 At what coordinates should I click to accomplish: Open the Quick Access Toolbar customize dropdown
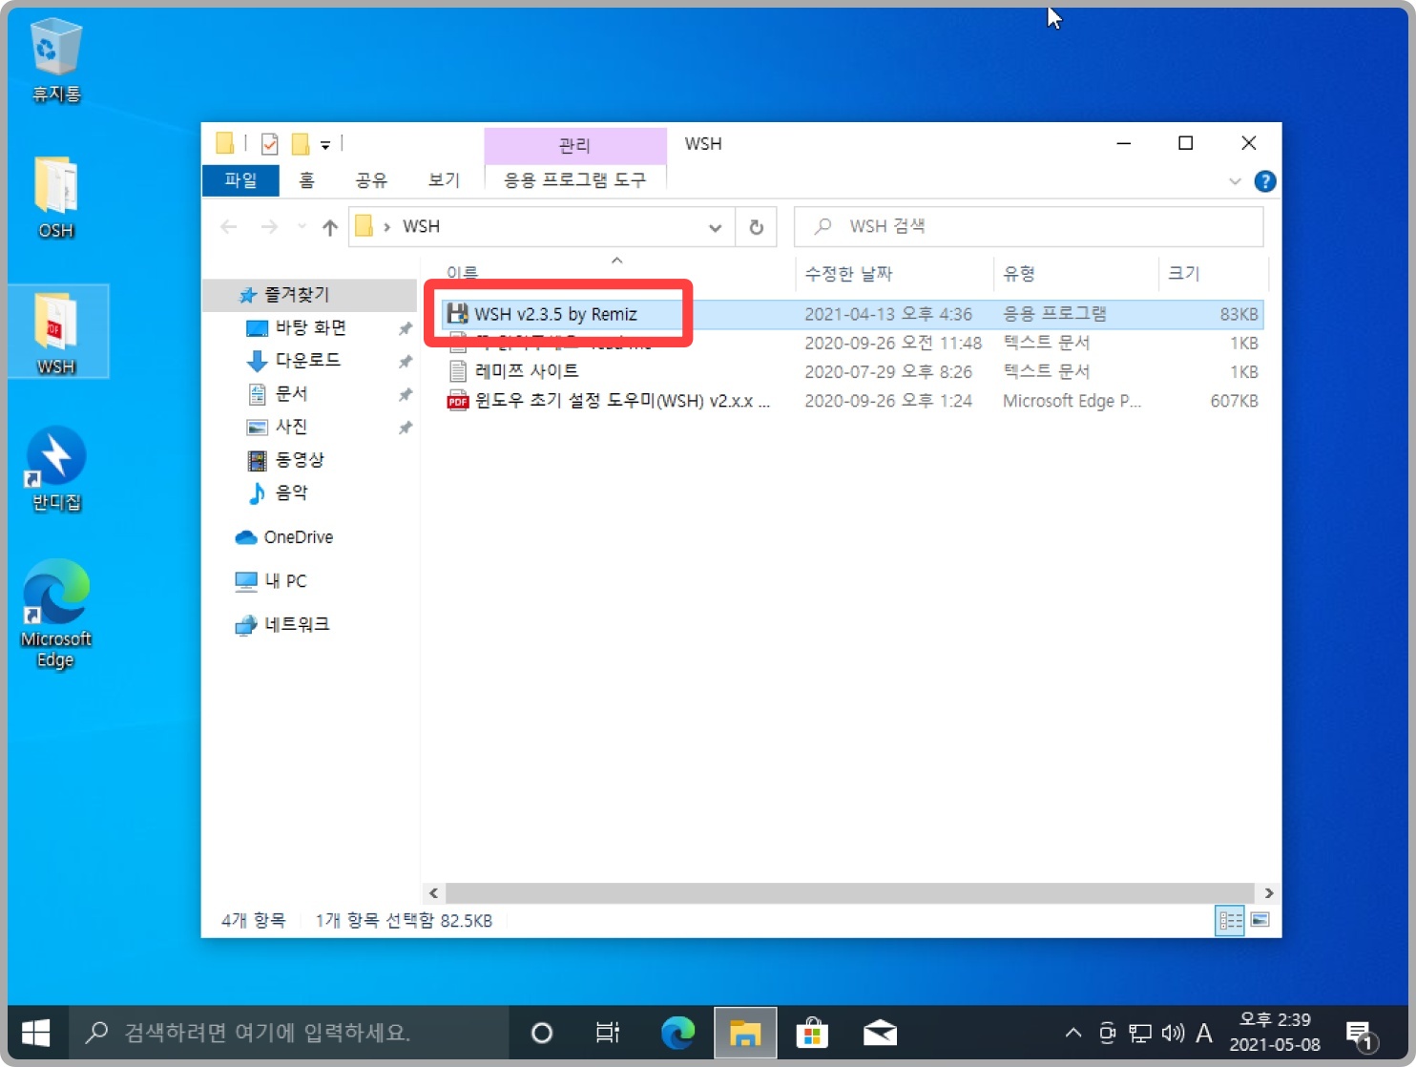click(x=325, y=143)
